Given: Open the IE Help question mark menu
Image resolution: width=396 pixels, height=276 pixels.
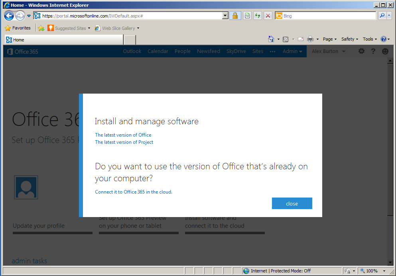Looking at the screenshot, I should [385, 39].
